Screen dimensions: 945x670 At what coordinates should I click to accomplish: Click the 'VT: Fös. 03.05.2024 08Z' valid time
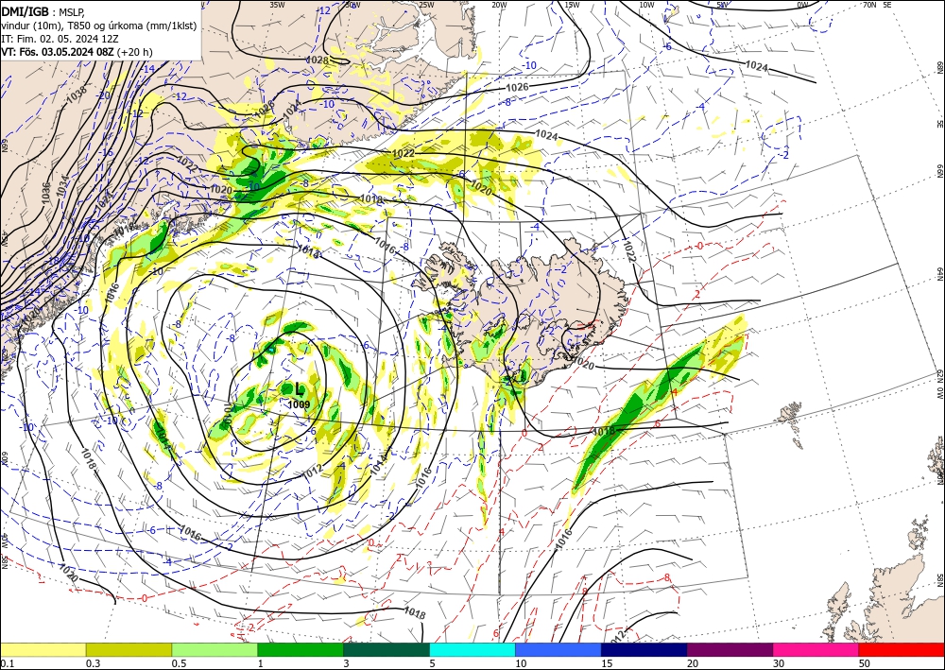[58, 52]
